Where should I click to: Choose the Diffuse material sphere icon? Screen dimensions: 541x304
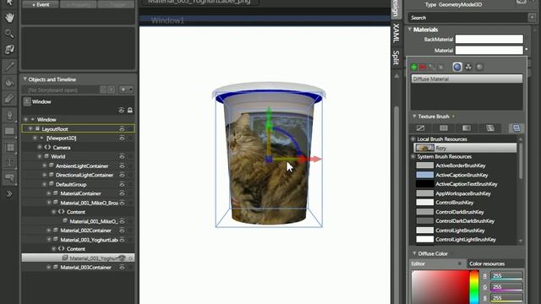point(457,67)
